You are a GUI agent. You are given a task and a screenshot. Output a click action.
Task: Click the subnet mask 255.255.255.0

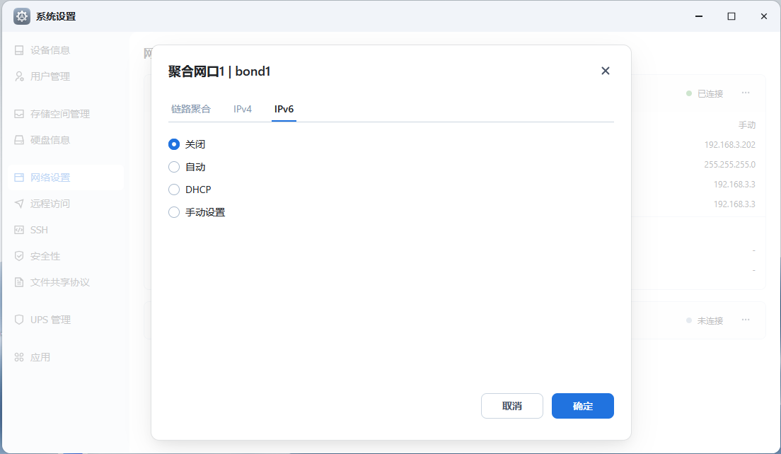pyautogui.click(x=729, y=164)
